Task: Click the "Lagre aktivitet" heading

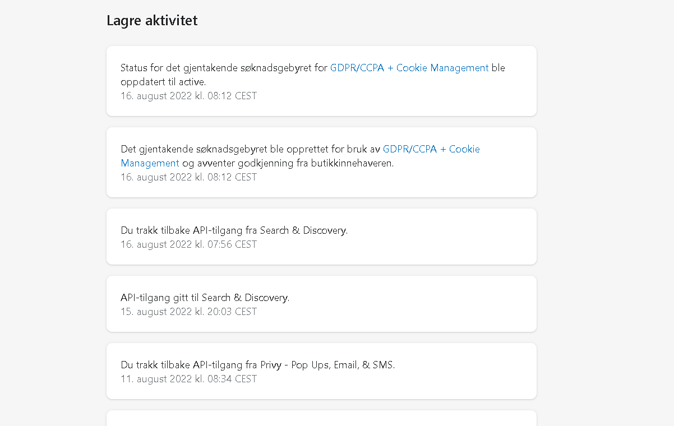Action: click(x=152, y=21)
